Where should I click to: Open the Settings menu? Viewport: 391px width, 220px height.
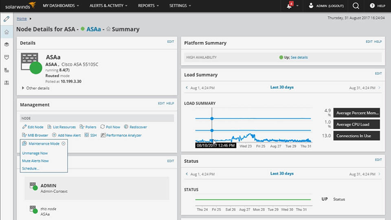(x=180, y=5)
